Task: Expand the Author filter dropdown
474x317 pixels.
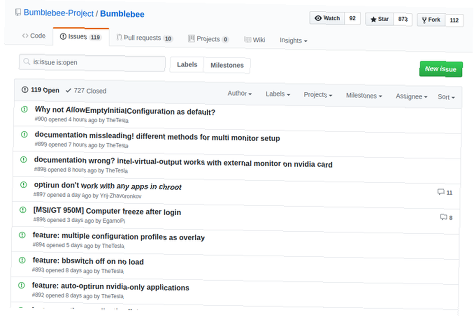Action: click(x=240, y=93)
